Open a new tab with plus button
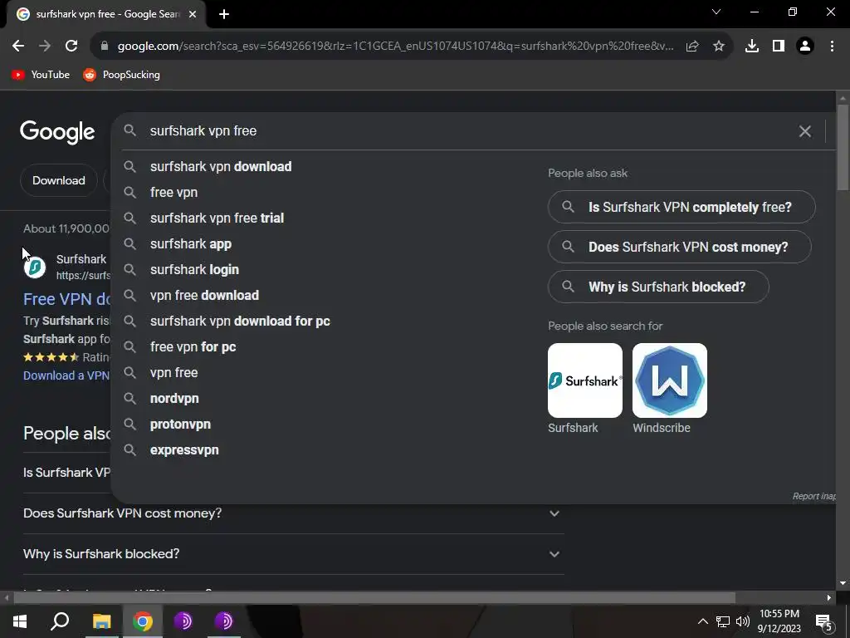850x638 pixels. pos(224,15)
